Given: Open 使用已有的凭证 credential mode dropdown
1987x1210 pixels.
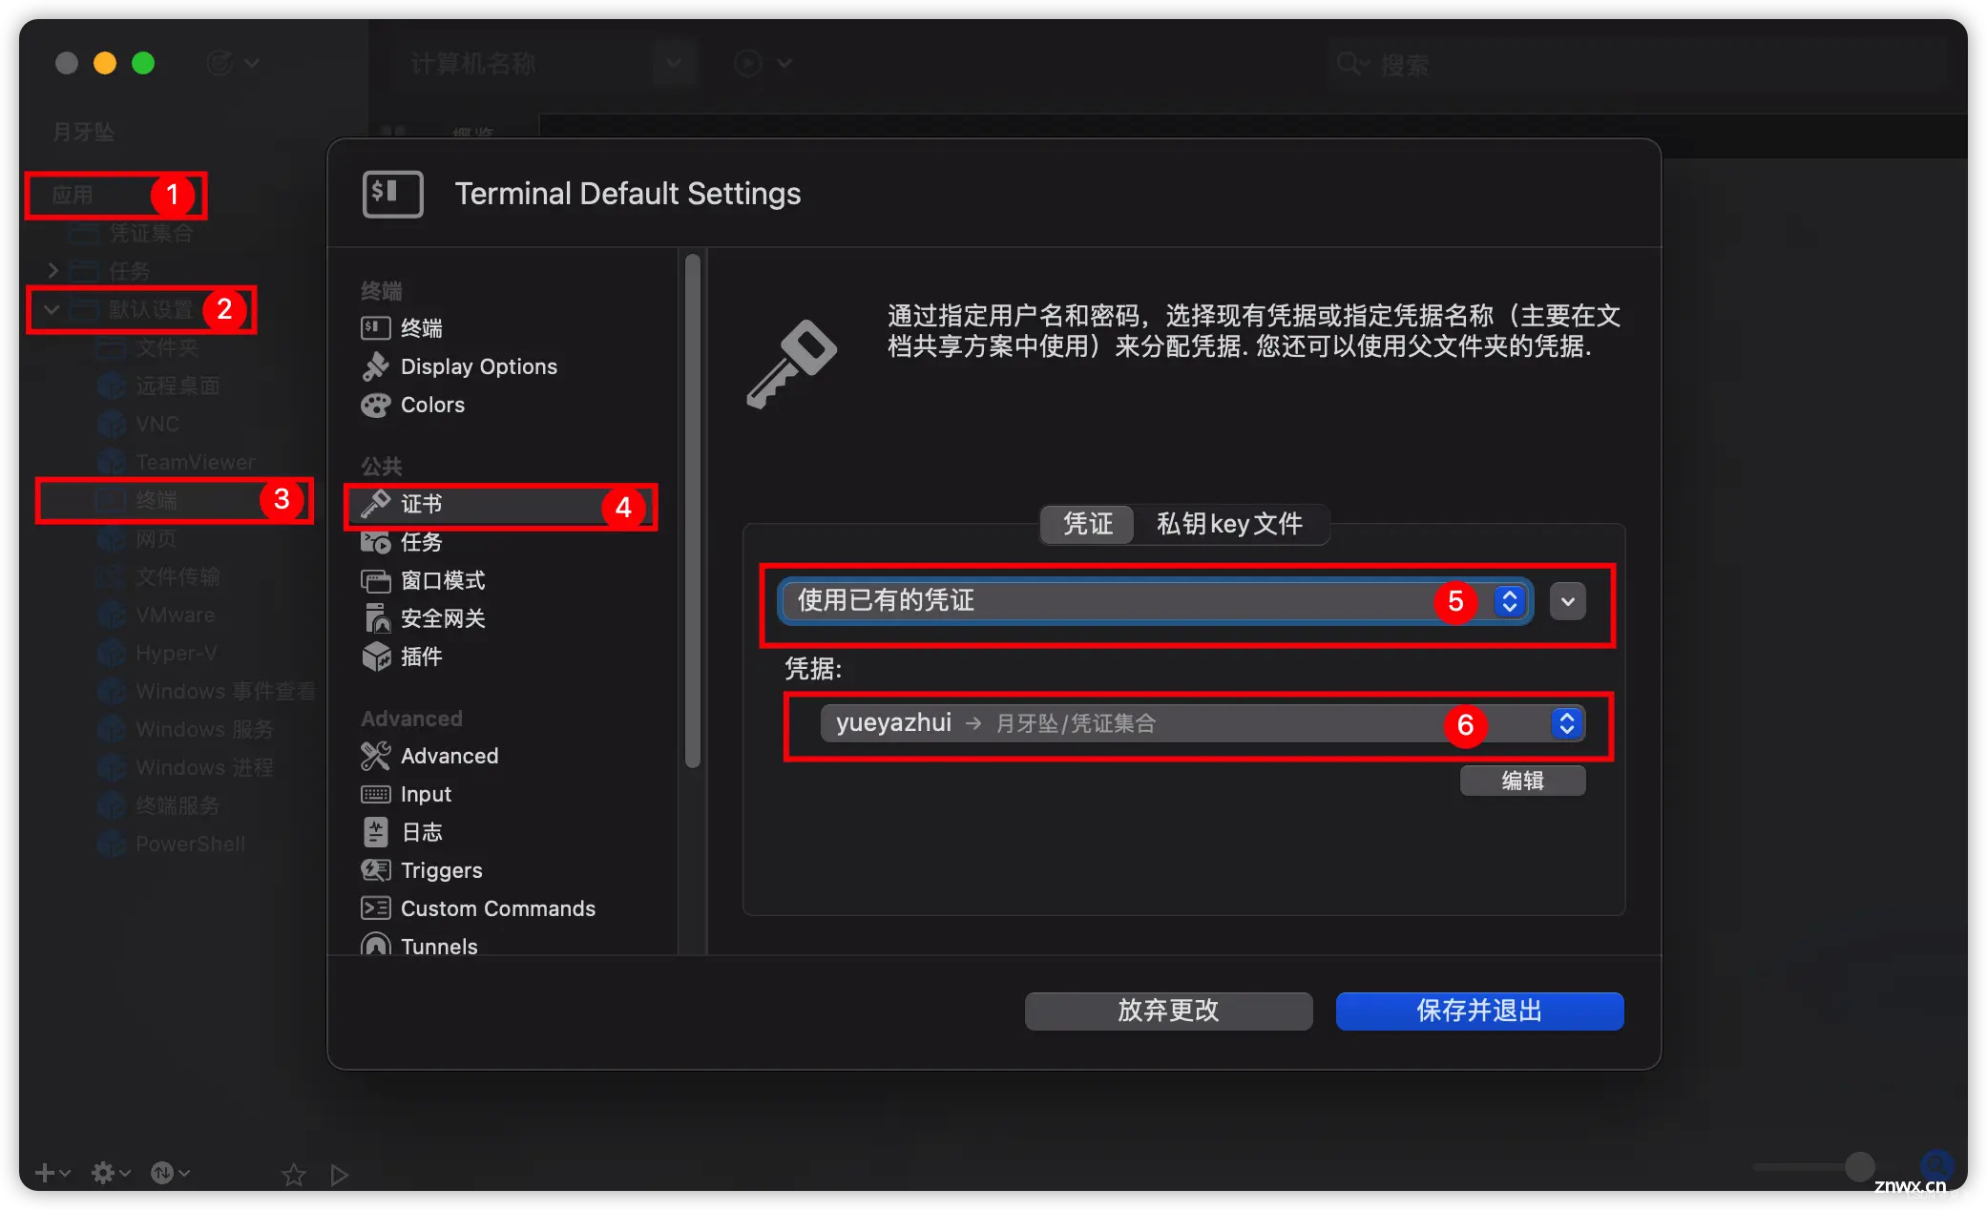Looking at the screenshot, I should pyautogui.click(x=1155, y=601).
